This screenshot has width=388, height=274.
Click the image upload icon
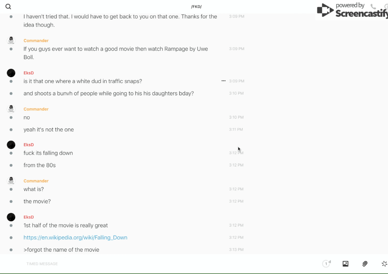345,264
